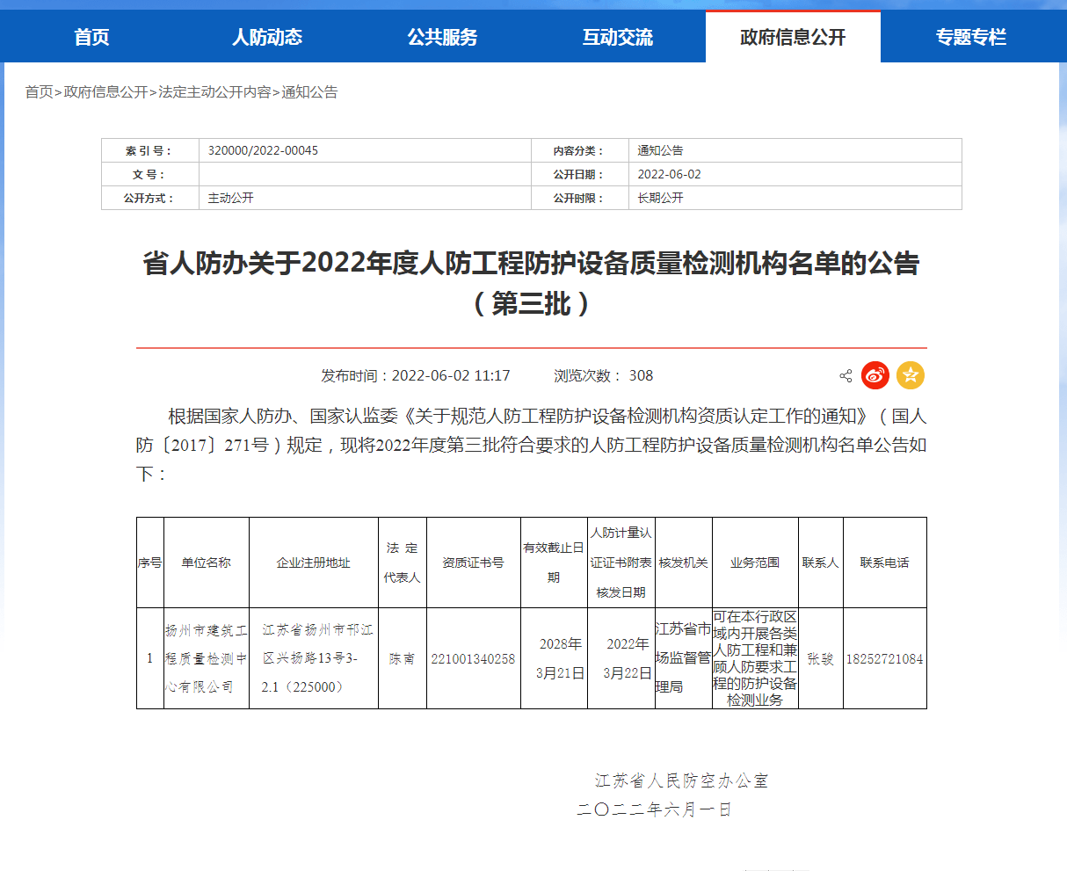Click company name 扬州市建筑工程质量检测中心有限公司
Viewport: 1067px width, 871px height.
pos(207,658)
